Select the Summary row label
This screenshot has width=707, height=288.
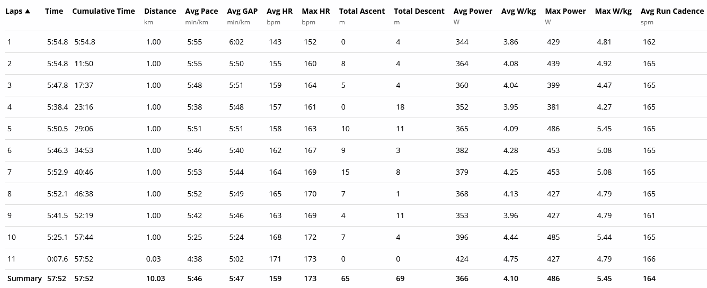[24, 278]
